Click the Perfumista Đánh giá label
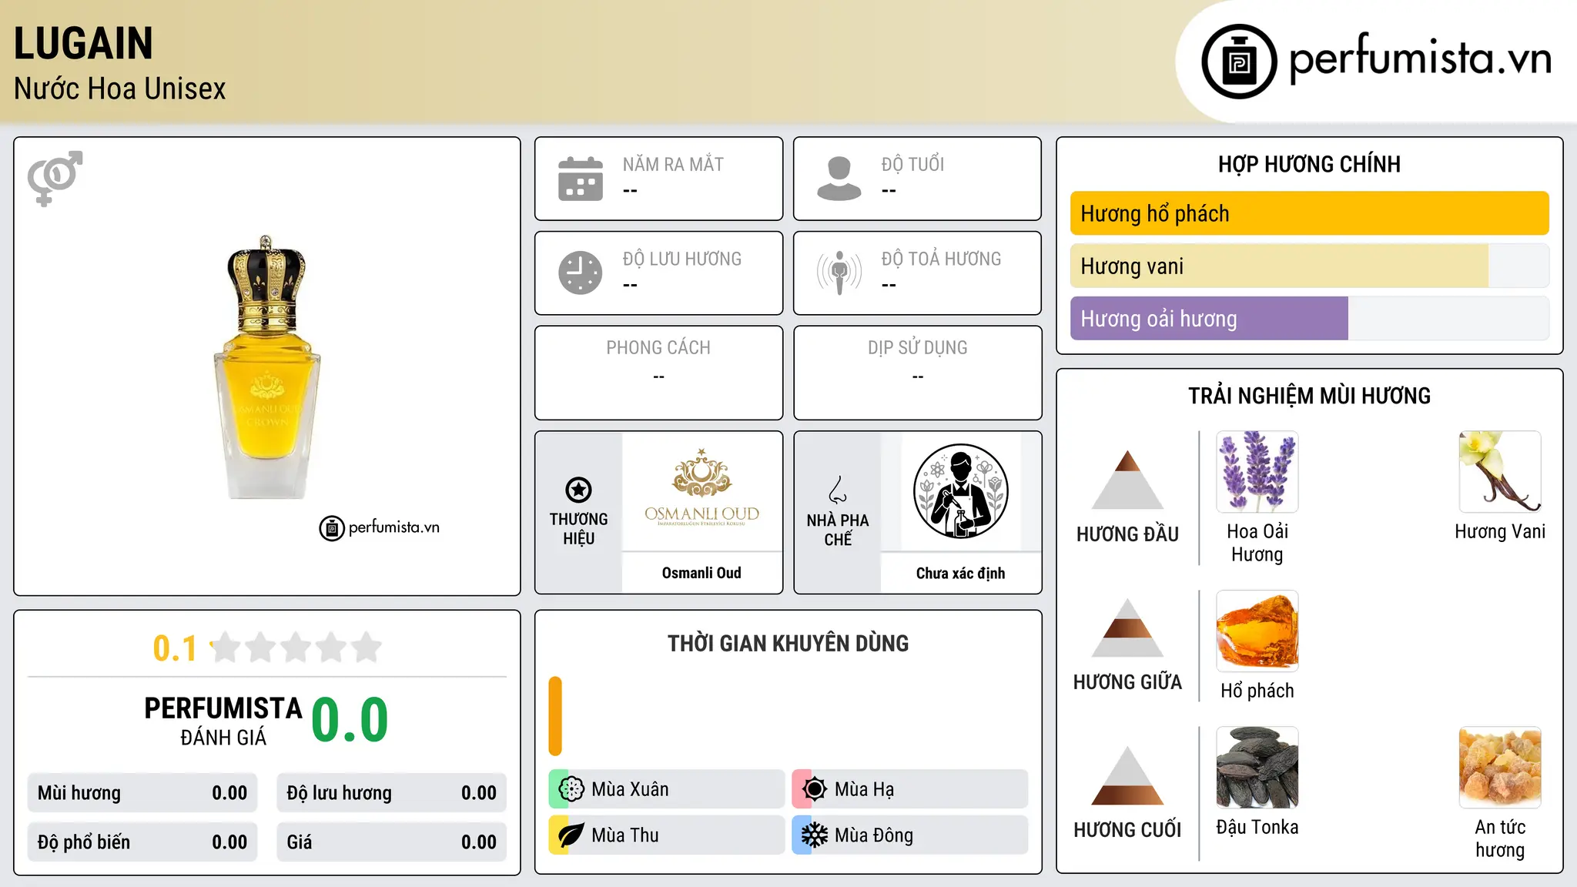This screenshot has width=1577, height=887. [223, 721]
